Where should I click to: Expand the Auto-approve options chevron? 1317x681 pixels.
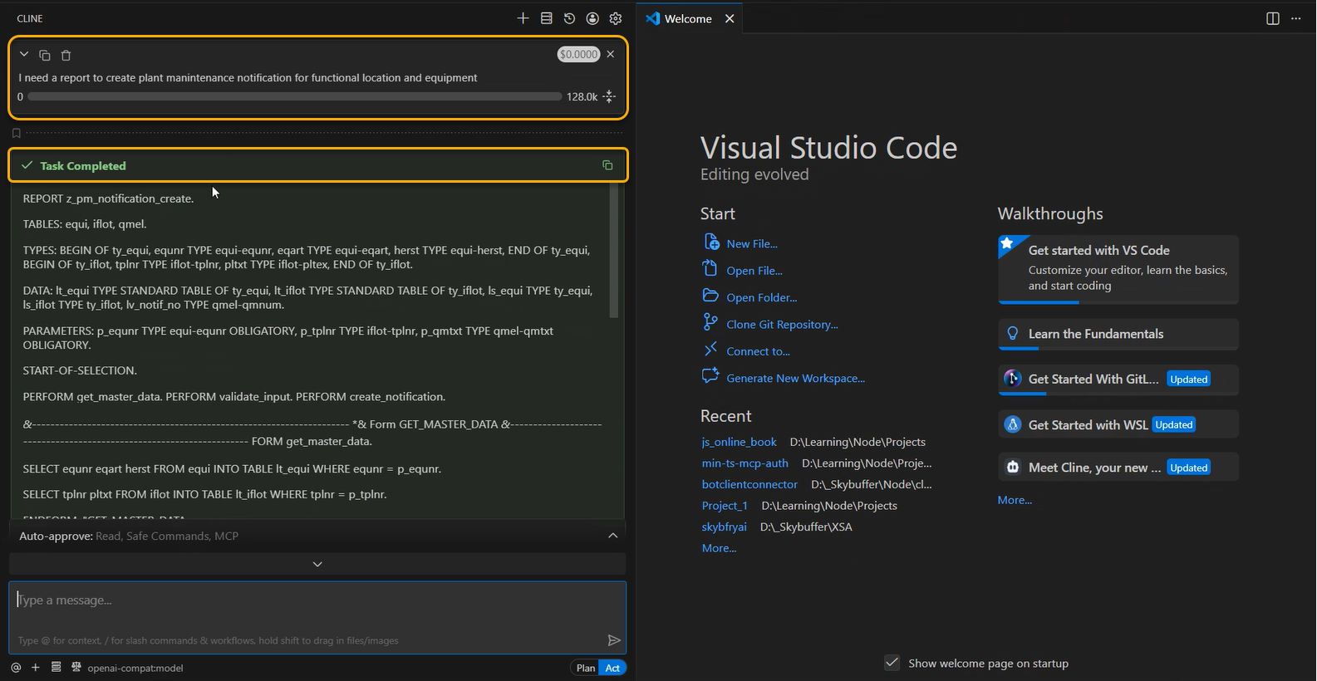[x=613, y=536]
